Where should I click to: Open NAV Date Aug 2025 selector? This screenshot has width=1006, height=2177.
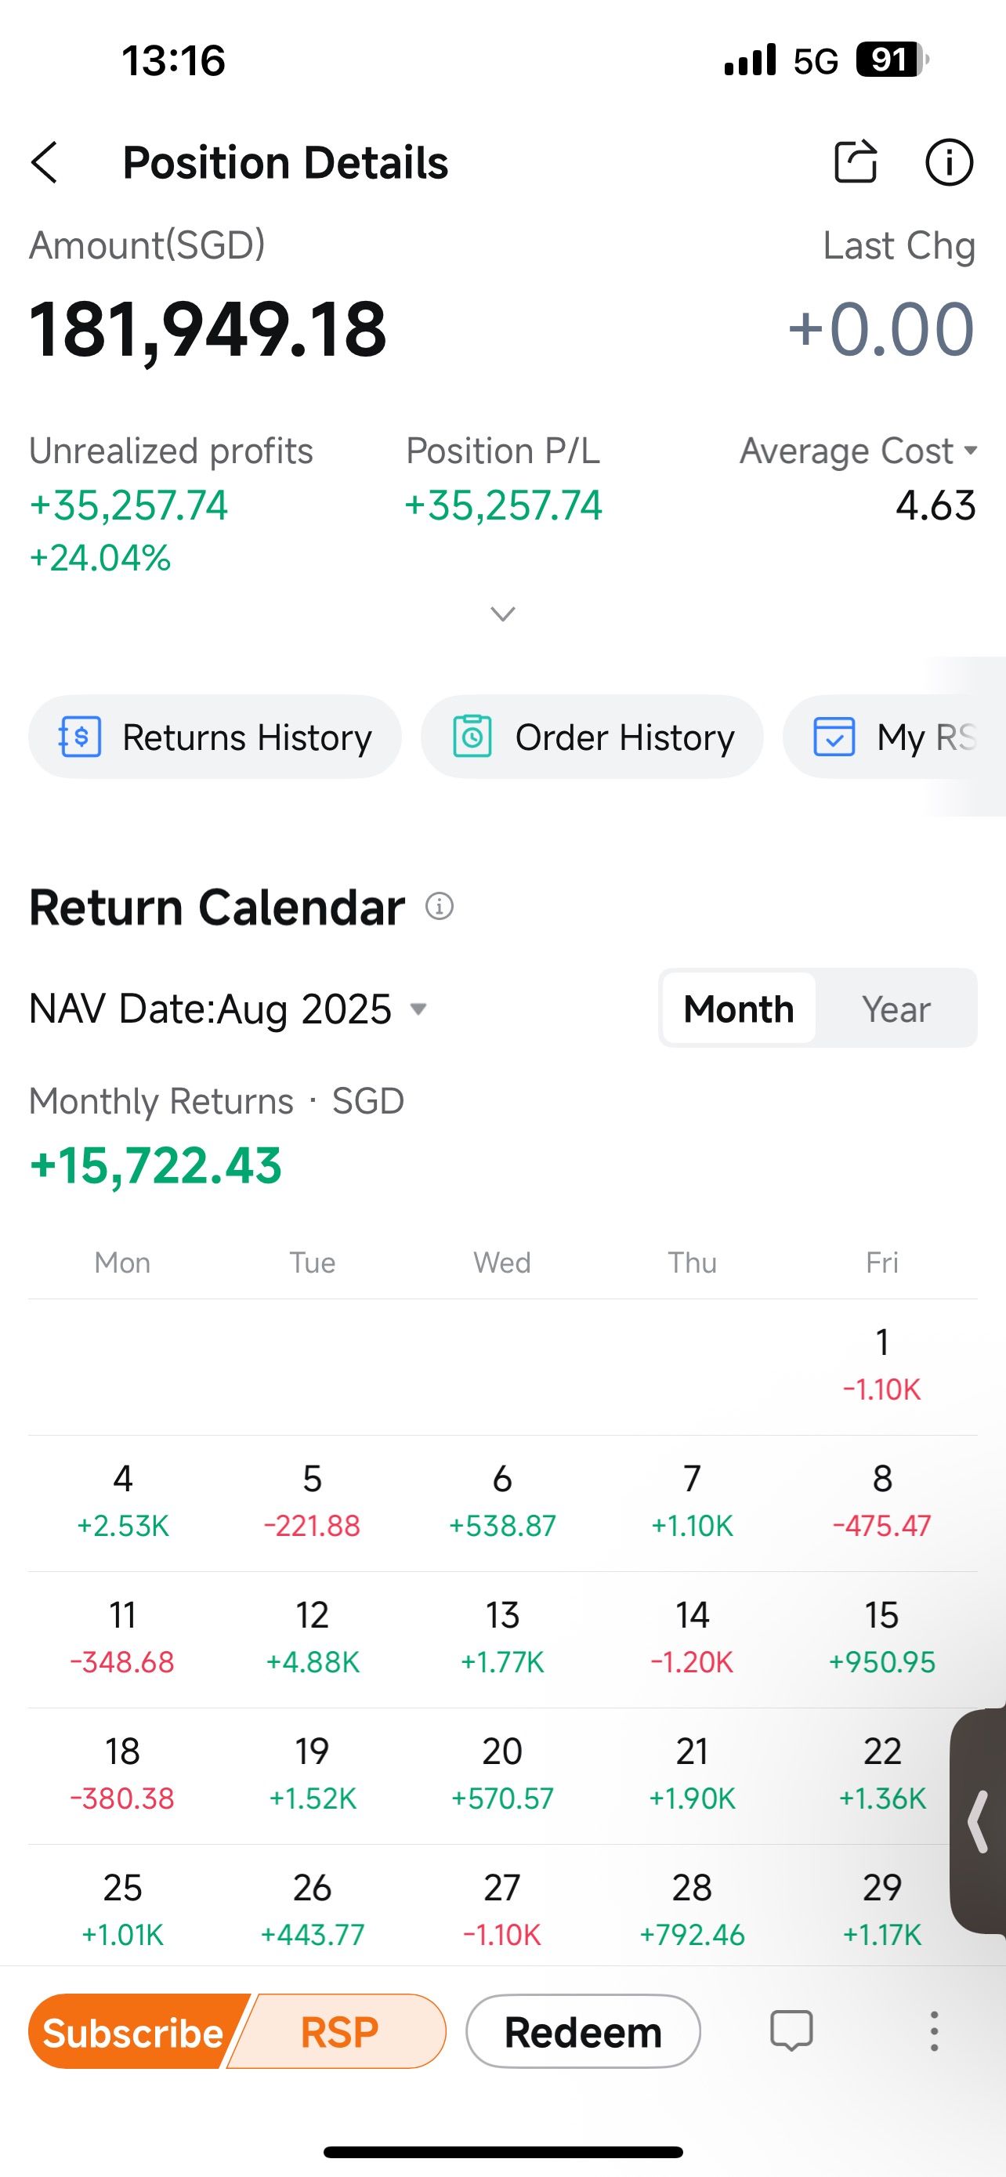click(x=229, y=1009)
